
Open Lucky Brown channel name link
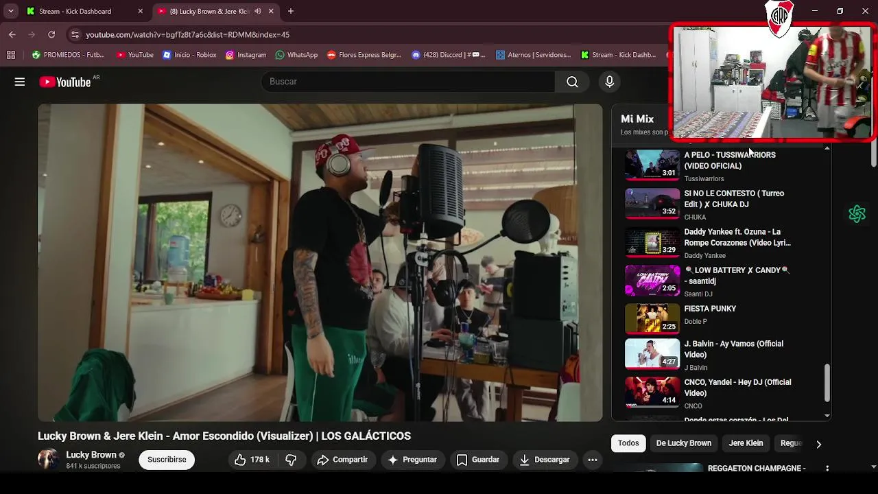point(91,455)
